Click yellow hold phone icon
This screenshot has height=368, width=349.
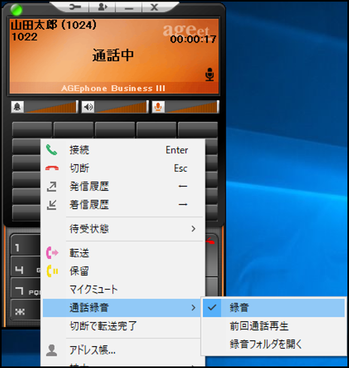[x=52, y=271]
